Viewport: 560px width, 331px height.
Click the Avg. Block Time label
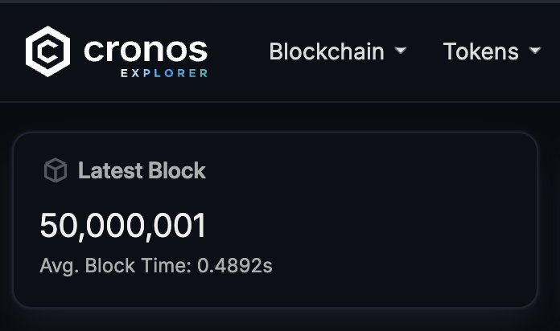(x=114, y=266)
